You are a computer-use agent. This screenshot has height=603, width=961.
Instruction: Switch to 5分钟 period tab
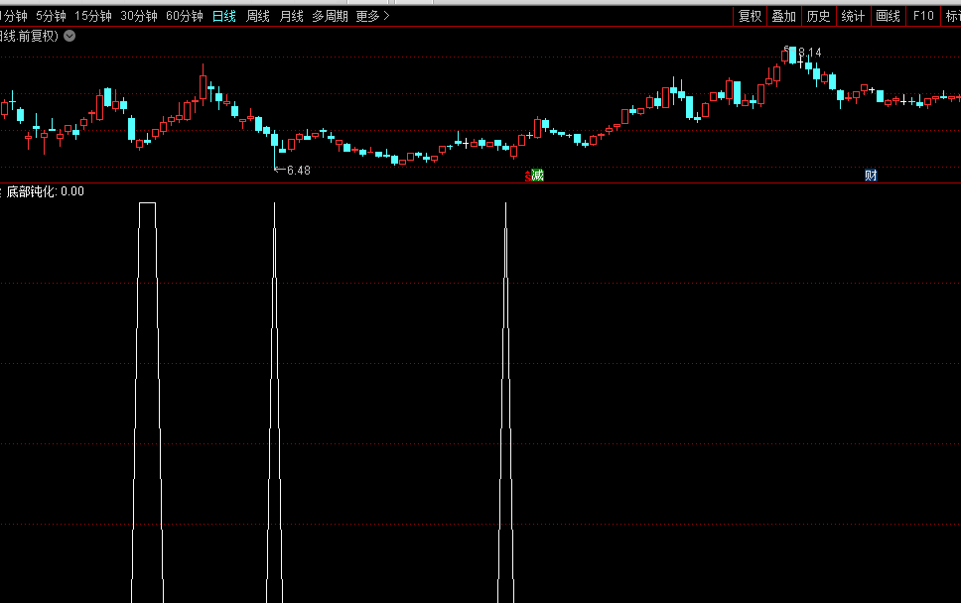(51, 16)
